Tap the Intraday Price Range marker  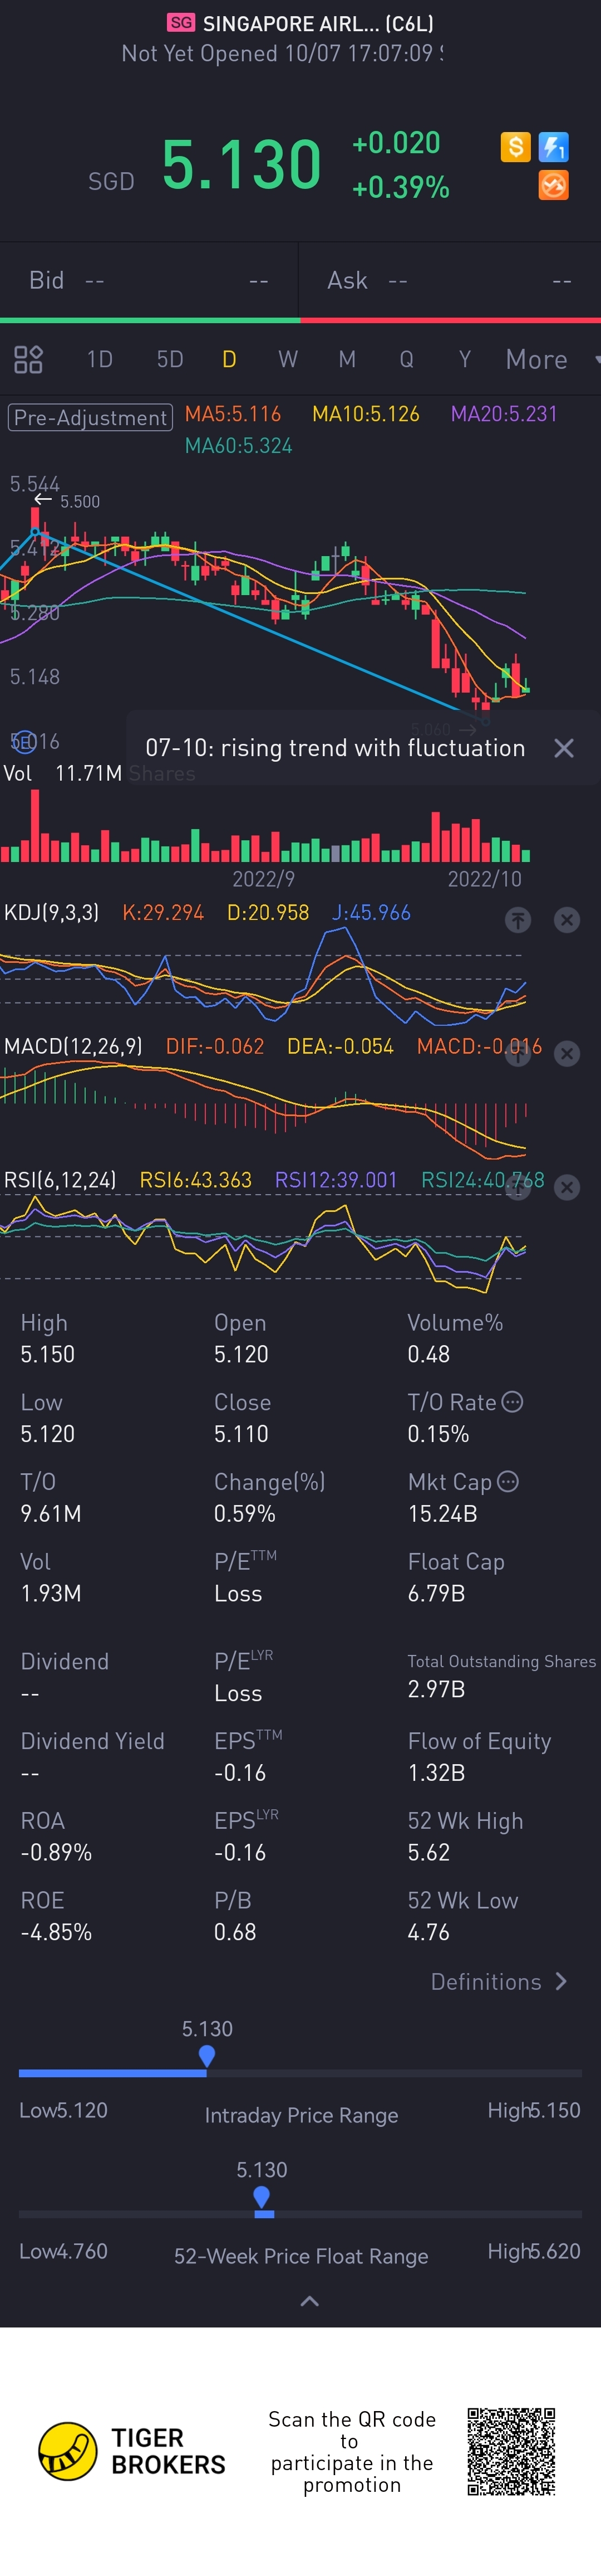coord(206,2056)
